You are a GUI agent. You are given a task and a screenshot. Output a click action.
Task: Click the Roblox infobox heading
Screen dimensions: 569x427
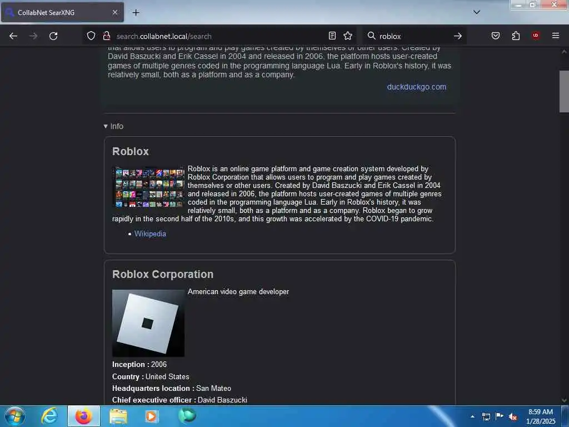tap(130, 151)
